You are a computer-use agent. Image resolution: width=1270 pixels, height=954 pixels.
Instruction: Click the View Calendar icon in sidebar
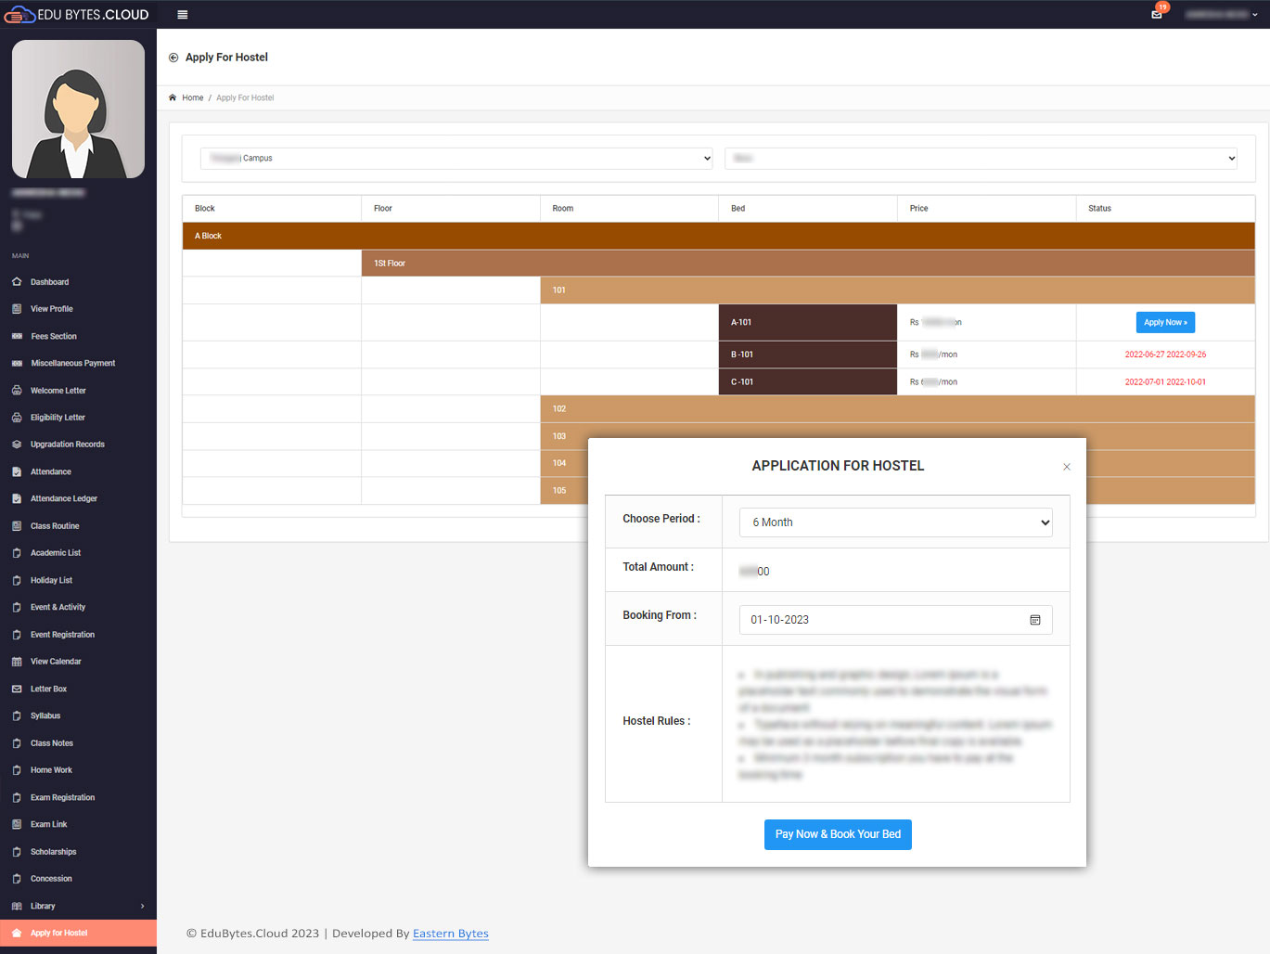click(x=17, y=662)
